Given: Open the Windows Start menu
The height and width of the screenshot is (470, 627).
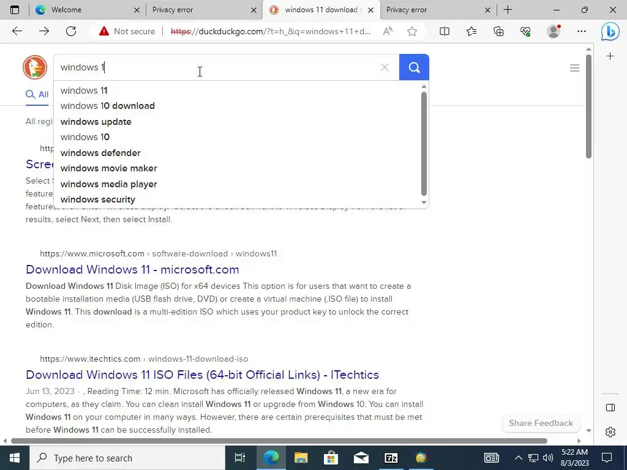Looking at the screenshot, I should click(x=15, y=458).
